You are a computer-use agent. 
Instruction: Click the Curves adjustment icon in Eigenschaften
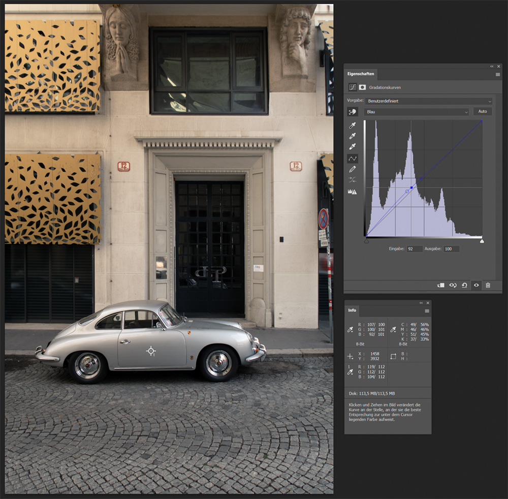pos(353,87)
